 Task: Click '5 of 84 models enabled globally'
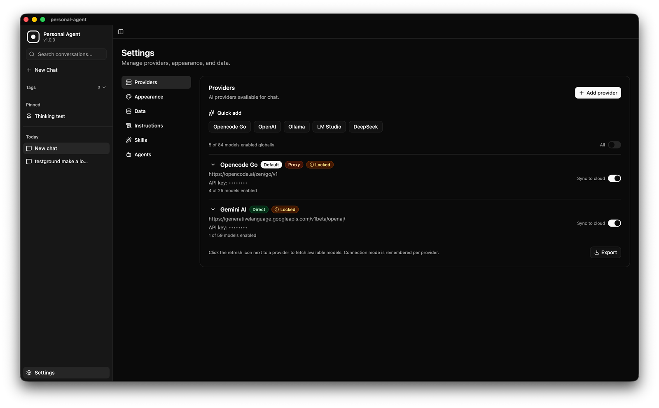click(241, 145)
